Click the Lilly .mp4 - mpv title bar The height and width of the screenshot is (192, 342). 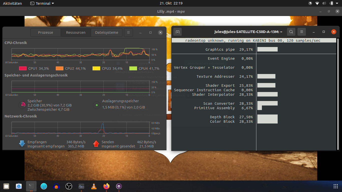pyautogui.click(x=171, y=11)
